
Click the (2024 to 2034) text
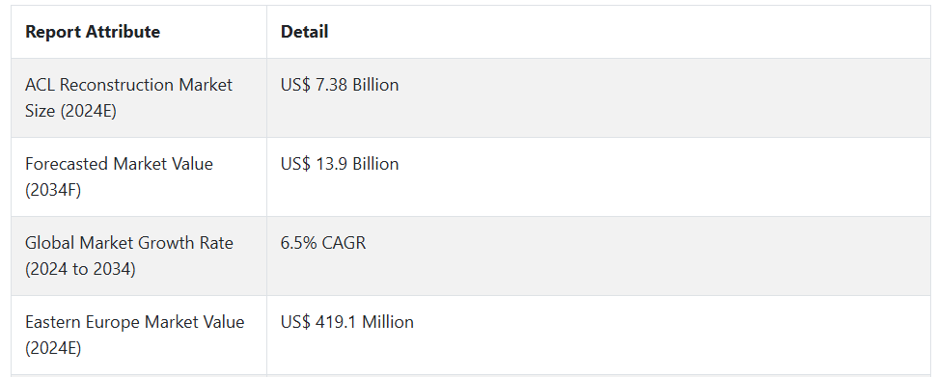80,269
